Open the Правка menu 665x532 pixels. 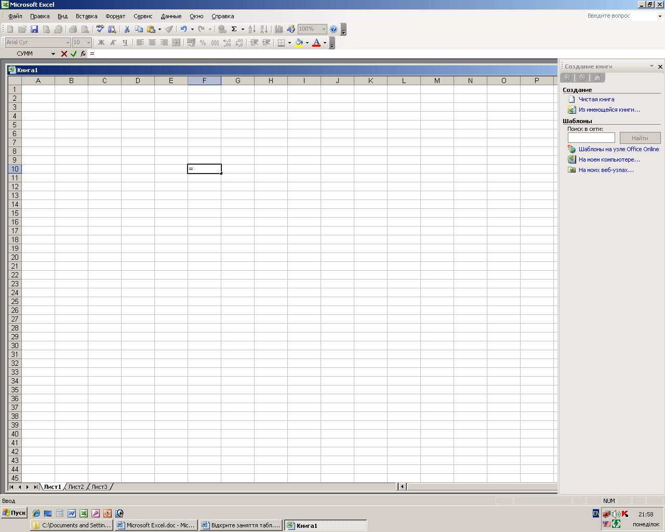click(39, 16)
